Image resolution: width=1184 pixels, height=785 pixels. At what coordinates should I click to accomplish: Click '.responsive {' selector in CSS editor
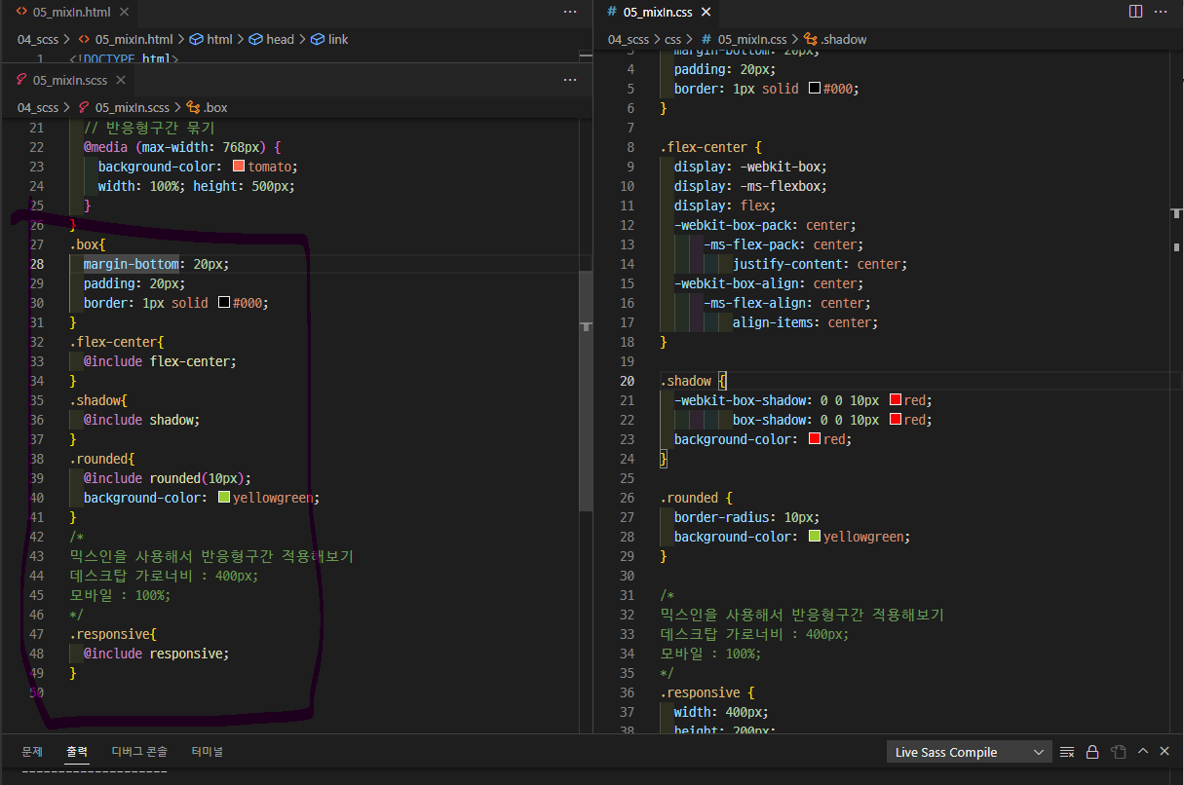click(x=707, y=692)
